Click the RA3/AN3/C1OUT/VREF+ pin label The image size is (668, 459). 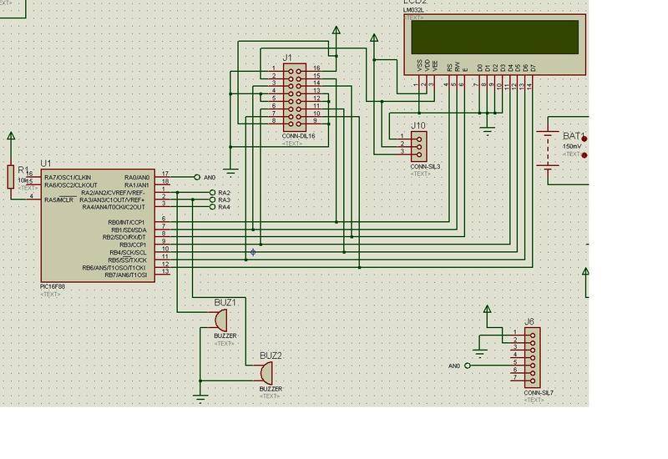pos(112,199)
